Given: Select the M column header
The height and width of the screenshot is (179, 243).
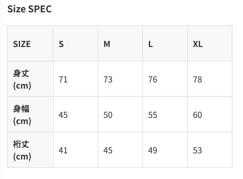Looking at the screenshot, I should point(120,43).
